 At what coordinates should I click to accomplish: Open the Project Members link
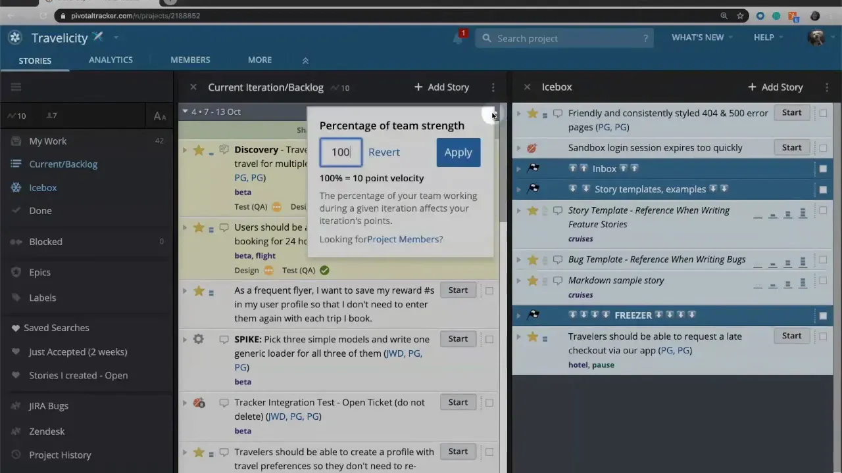405,239
